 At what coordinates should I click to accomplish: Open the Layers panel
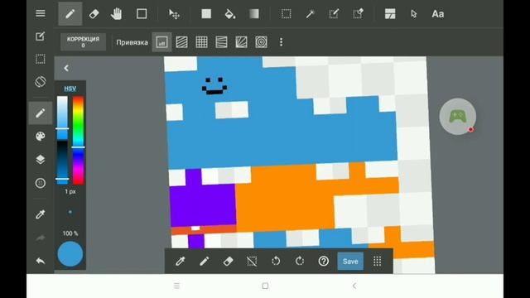[x=41, y=160]
